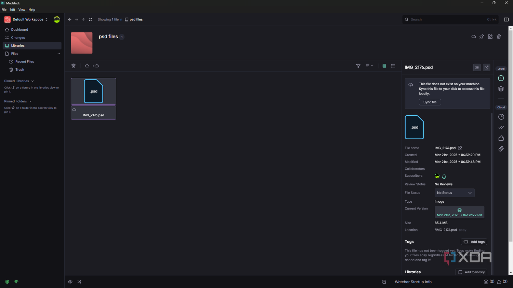
Task: Pin the psd files library
Action: point(482,37)
